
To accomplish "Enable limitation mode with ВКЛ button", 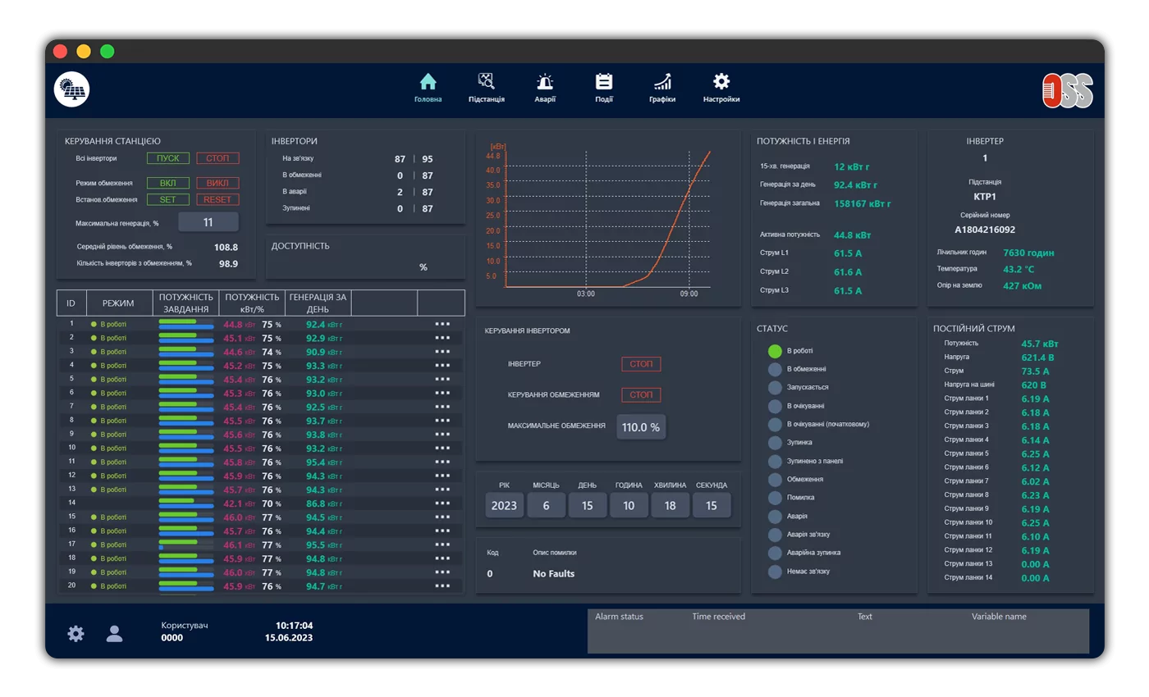I will (x=168, y=183).
